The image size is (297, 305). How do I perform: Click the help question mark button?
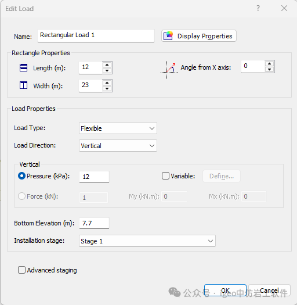point(258,8)
